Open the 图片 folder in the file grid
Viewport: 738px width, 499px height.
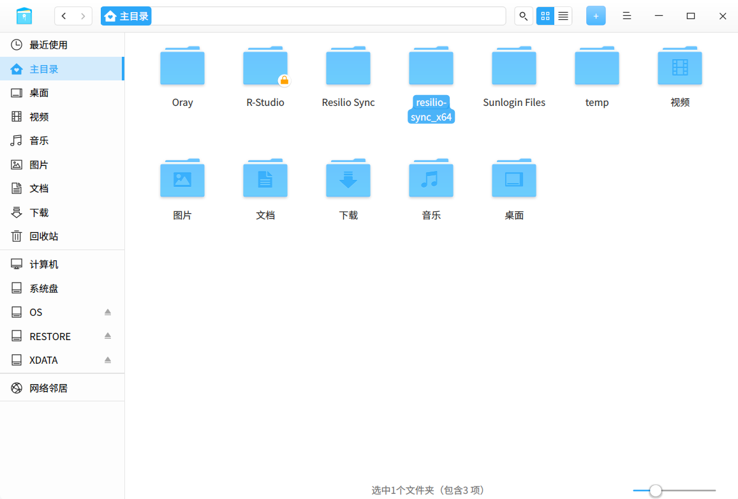tap(182, 179)
